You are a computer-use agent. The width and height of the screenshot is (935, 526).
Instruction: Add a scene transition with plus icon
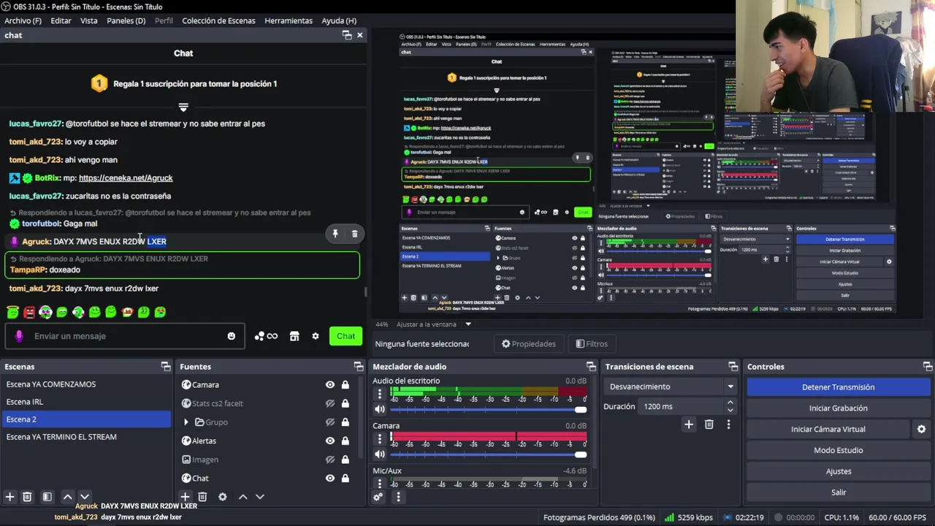click(x=688, y=424)
